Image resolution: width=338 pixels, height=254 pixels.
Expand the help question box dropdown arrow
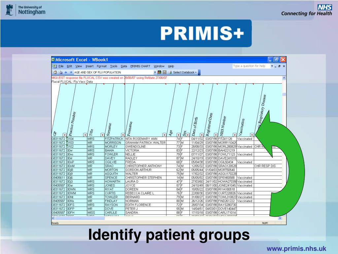272,66
